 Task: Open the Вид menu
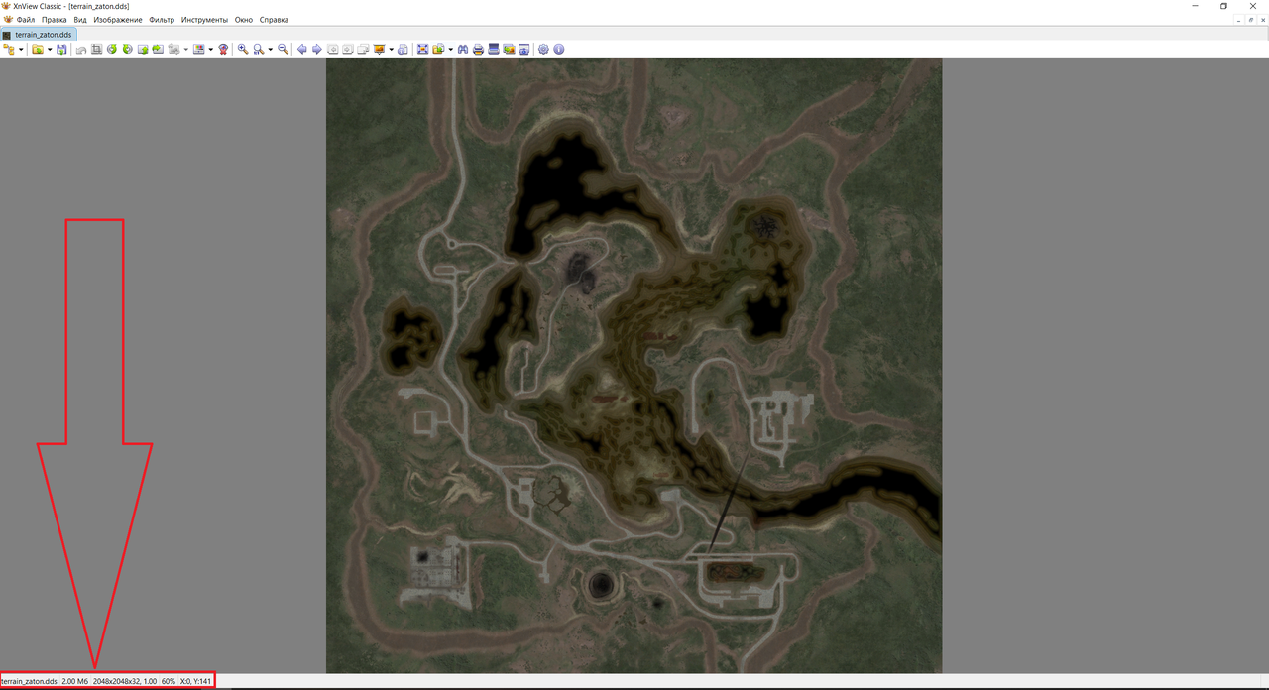pyautogui.click(x=80, y=20)
